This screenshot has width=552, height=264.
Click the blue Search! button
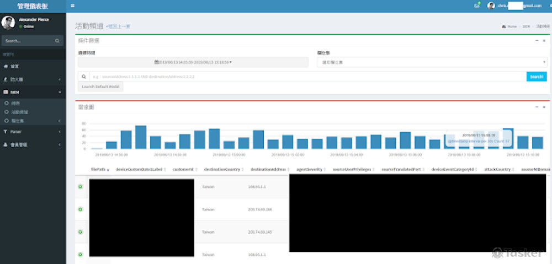click(x=536, y=77)
